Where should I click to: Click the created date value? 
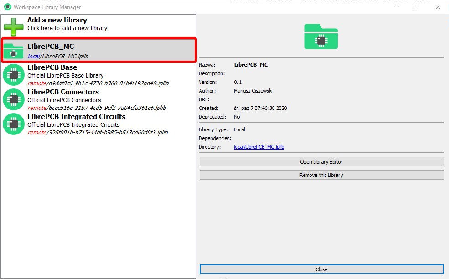point(260,108)
